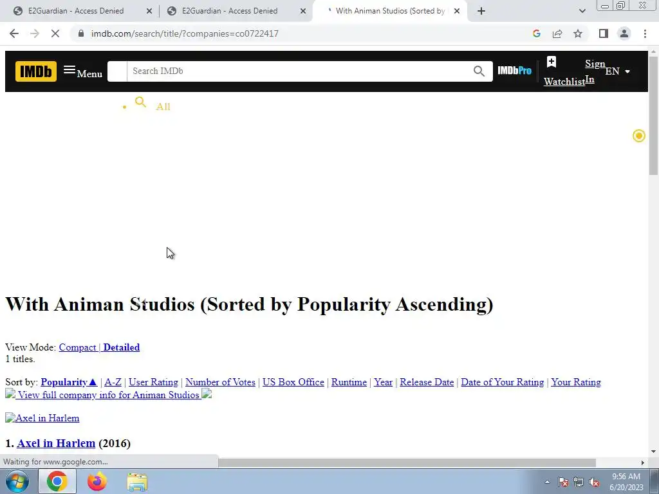Open Axel in Harlem title link
The width and height of the screenshot is (659, 494).
(x=56, y=443)
